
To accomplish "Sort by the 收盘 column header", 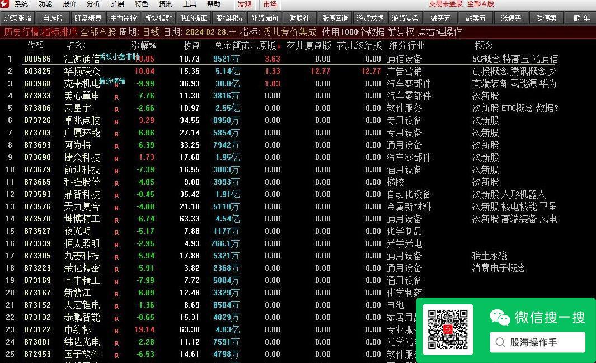I will tap(191, 46).
